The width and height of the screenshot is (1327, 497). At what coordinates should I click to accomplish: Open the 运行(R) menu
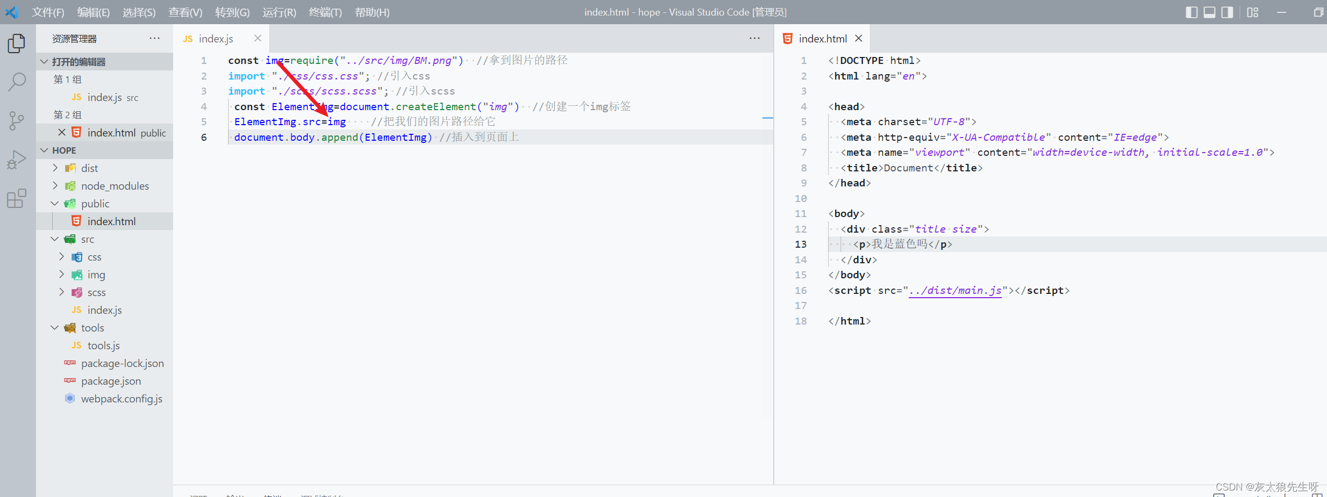coord(280,12)
